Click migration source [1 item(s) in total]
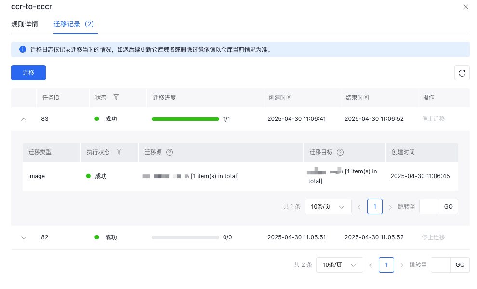The height and width of the screenshot is (289, 477). [215, 176]
